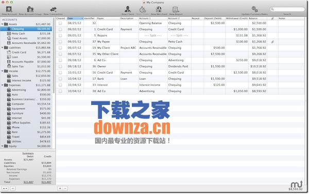Toggle Cleared checkbox for My Other Client row

60,54
